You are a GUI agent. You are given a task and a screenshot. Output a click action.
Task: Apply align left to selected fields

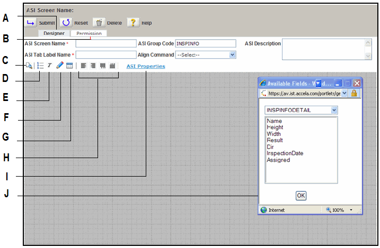point(83,66)
